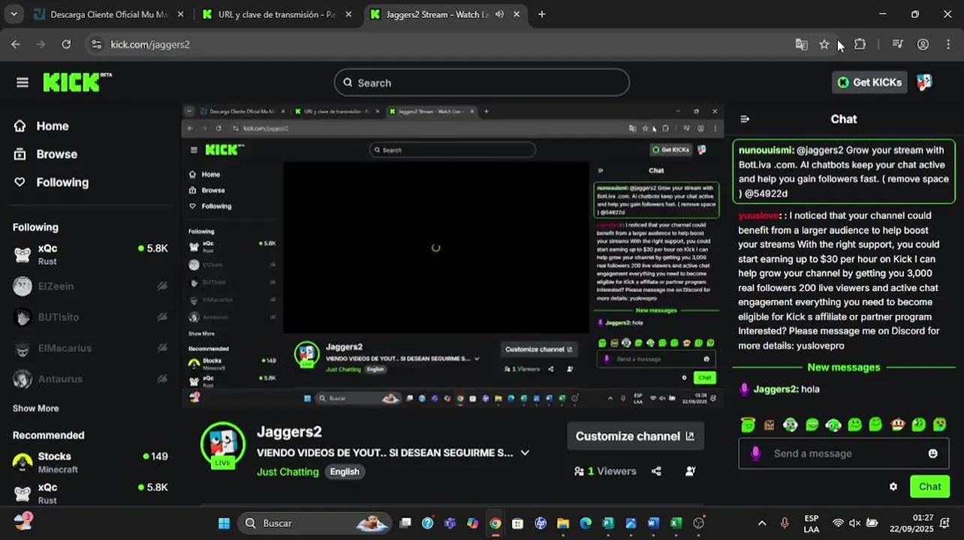
Task: Open Antaurus channel in Following list
Action: coord(90,379)
